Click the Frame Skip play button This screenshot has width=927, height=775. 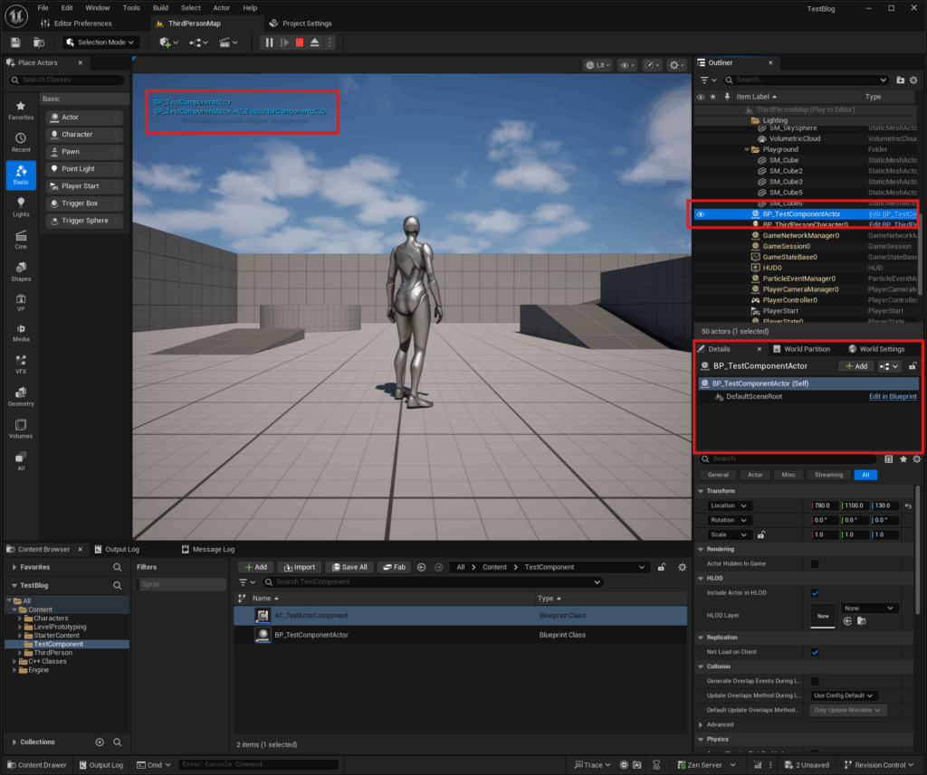click(284, 43)
